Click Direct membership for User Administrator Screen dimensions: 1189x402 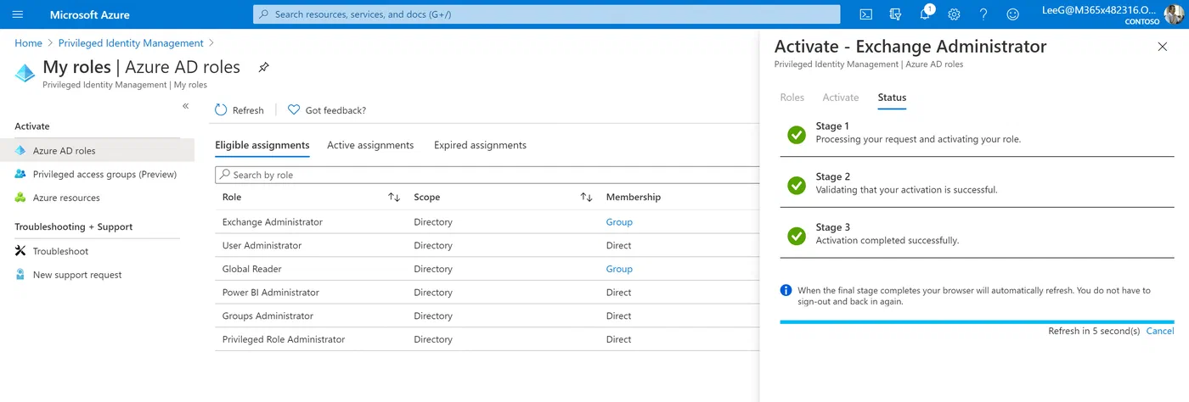[618, 245]
